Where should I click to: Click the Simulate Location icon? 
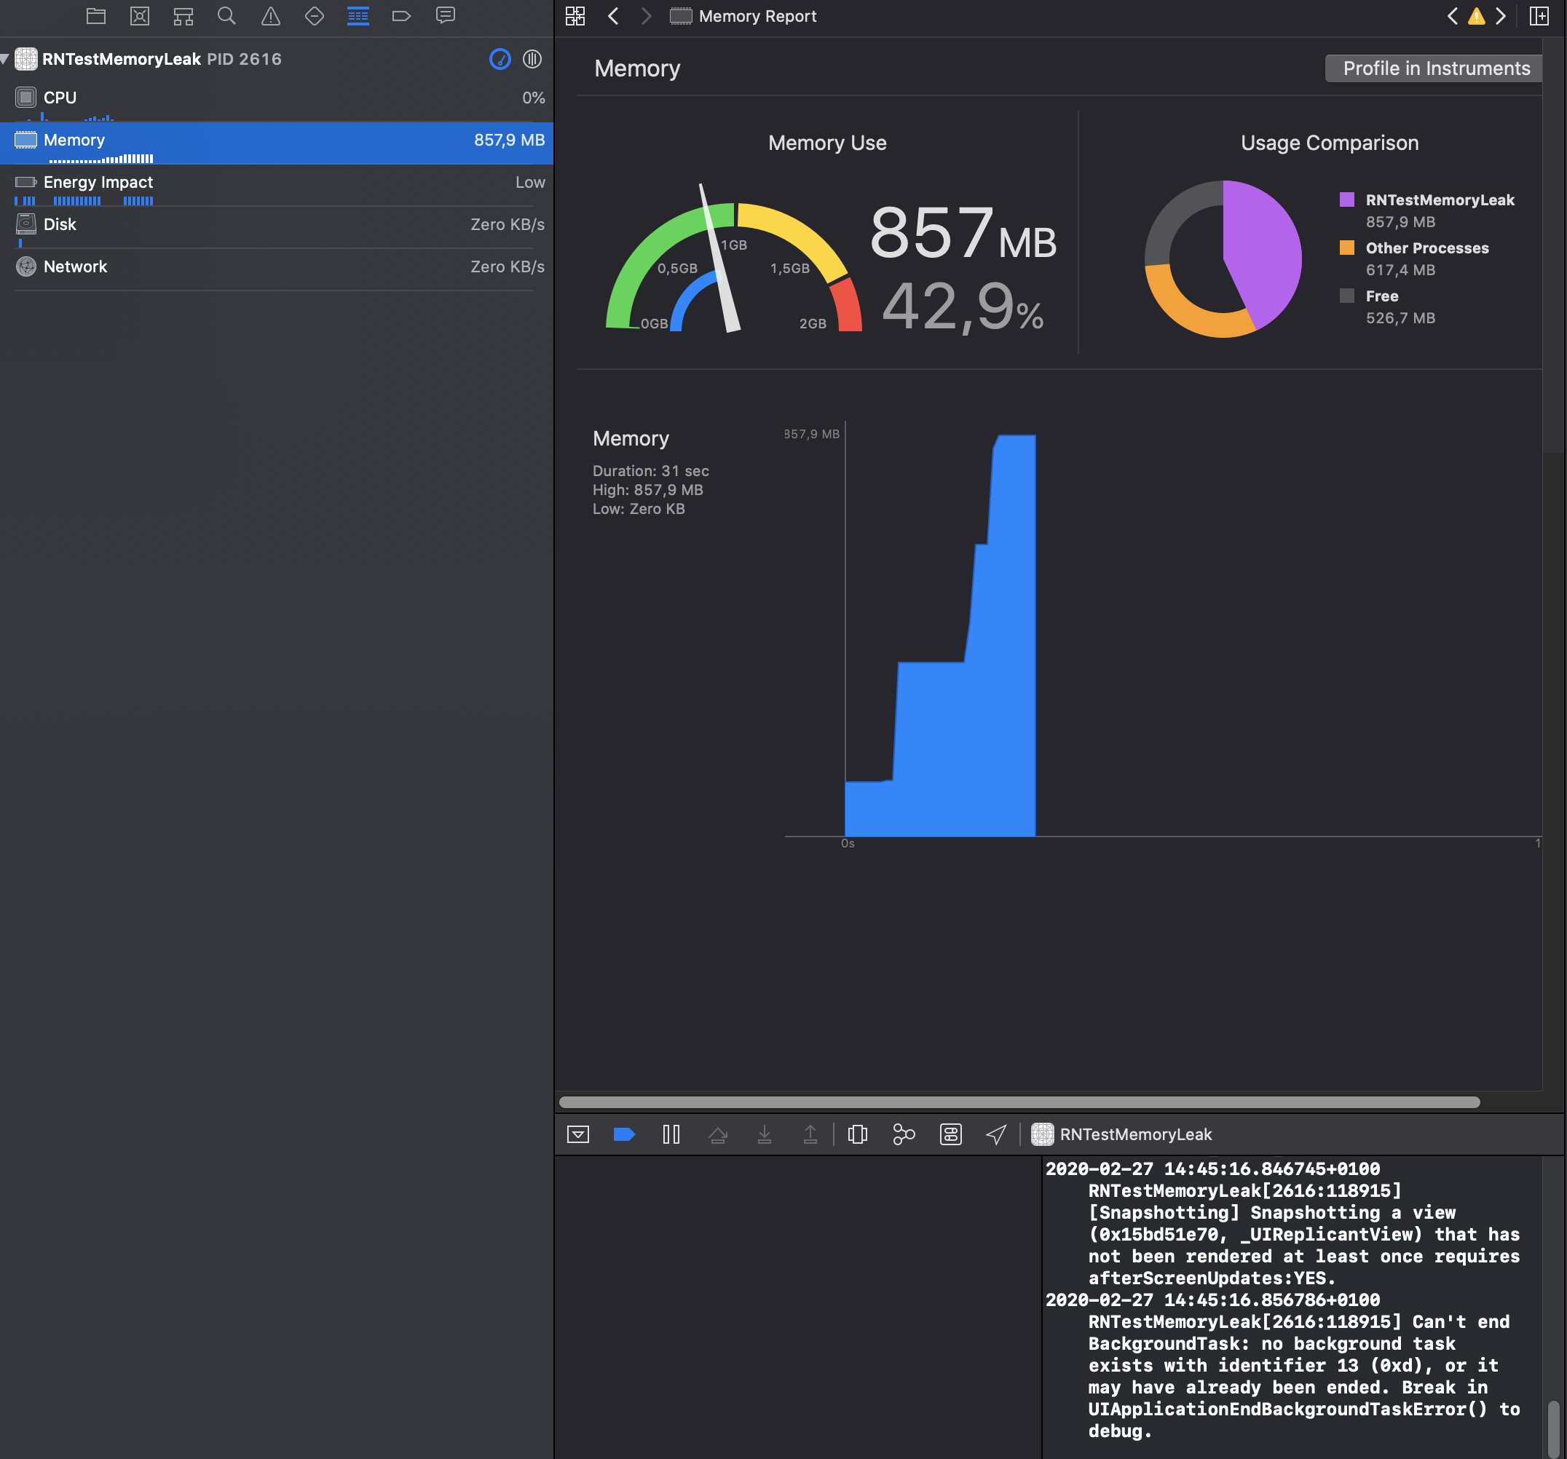pos(995,1134)
